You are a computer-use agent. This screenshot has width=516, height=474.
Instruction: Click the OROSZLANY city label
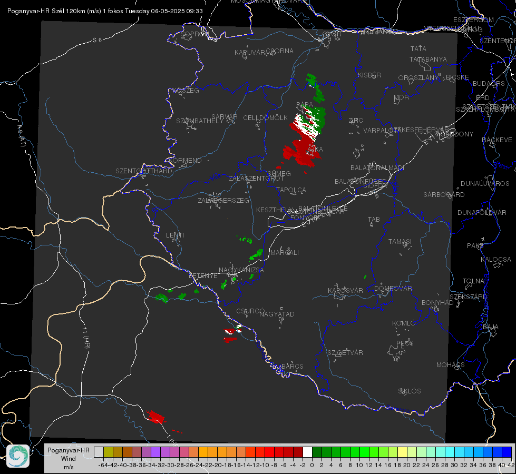418,78
